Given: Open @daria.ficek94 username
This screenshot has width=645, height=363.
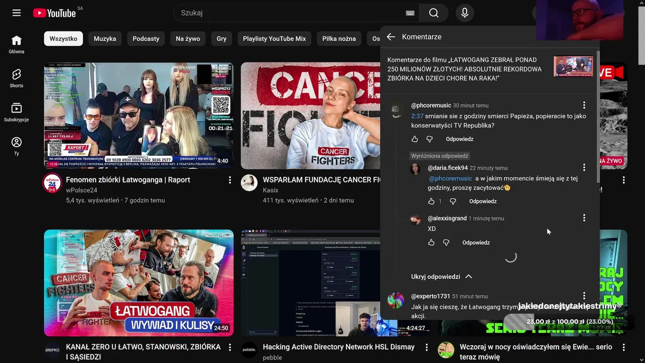Looking at the screenshot, I should coord(447,168).
